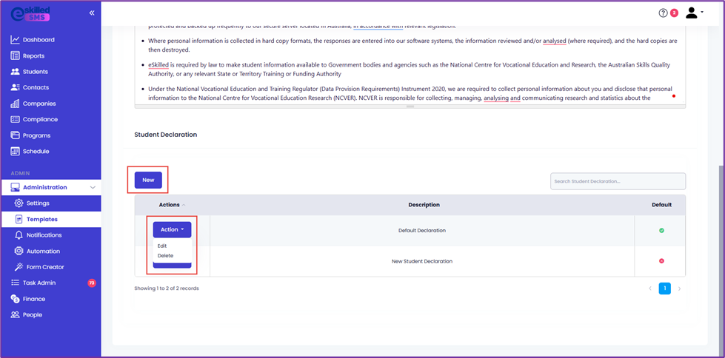
Task: Open the Dashboard chart icon
Action: point(15,40)
